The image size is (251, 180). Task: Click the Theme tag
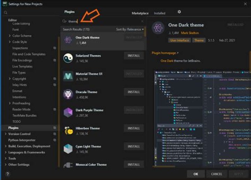click(x=199, y=40)
